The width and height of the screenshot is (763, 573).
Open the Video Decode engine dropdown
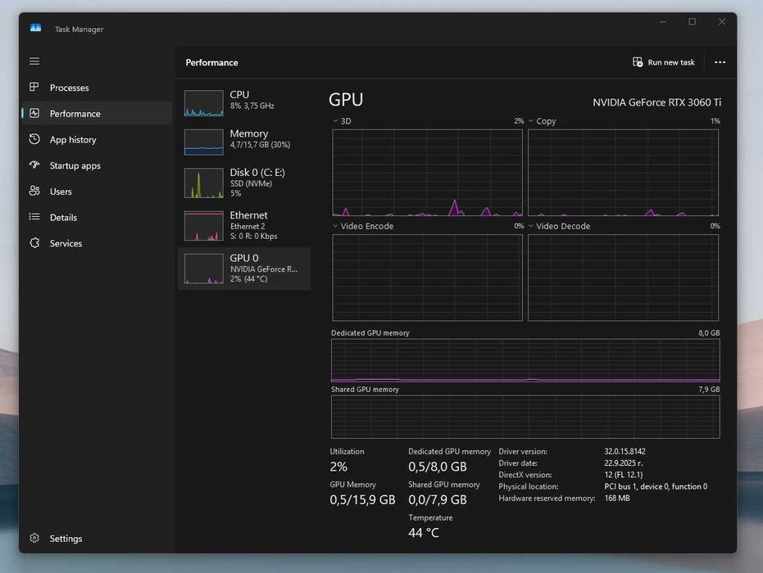tap(530, 226)
